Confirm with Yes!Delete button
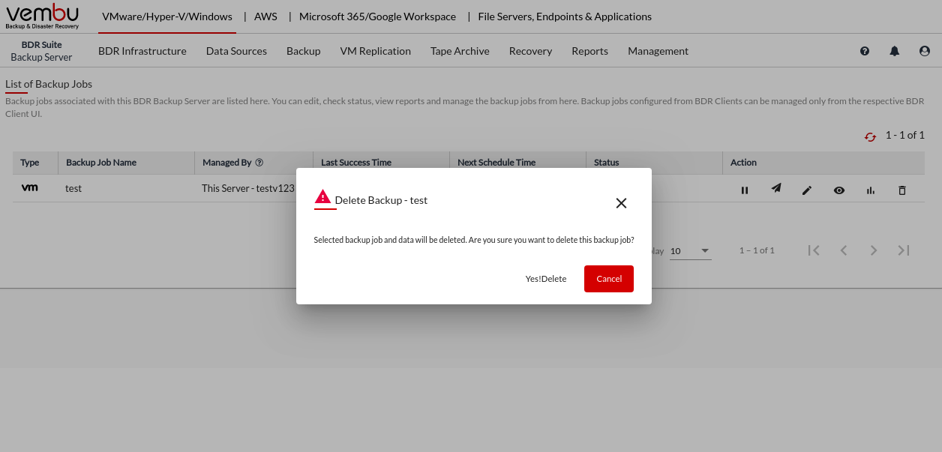The width and height of the screenshot is (942, 452). [546, 279]
